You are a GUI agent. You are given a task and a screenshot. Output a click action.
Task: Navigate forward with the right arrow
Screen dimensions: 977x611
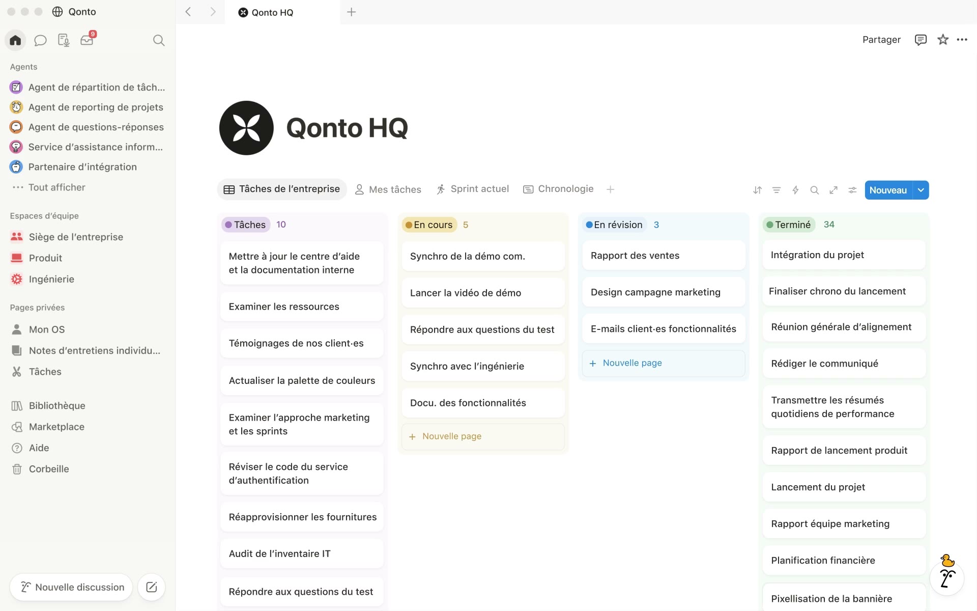[213, 12]
